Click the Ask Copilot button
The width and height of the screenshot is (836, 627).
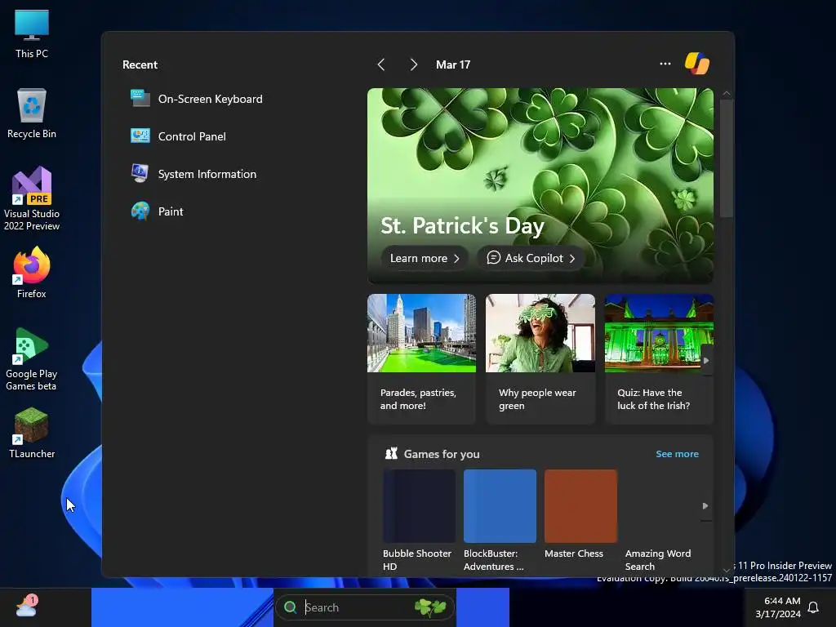click(x=531, y=258)
